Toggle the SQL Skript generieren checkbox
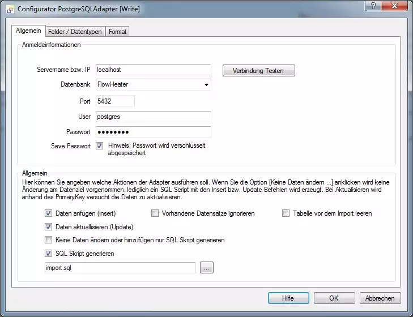413x317 pixels. 49,254
